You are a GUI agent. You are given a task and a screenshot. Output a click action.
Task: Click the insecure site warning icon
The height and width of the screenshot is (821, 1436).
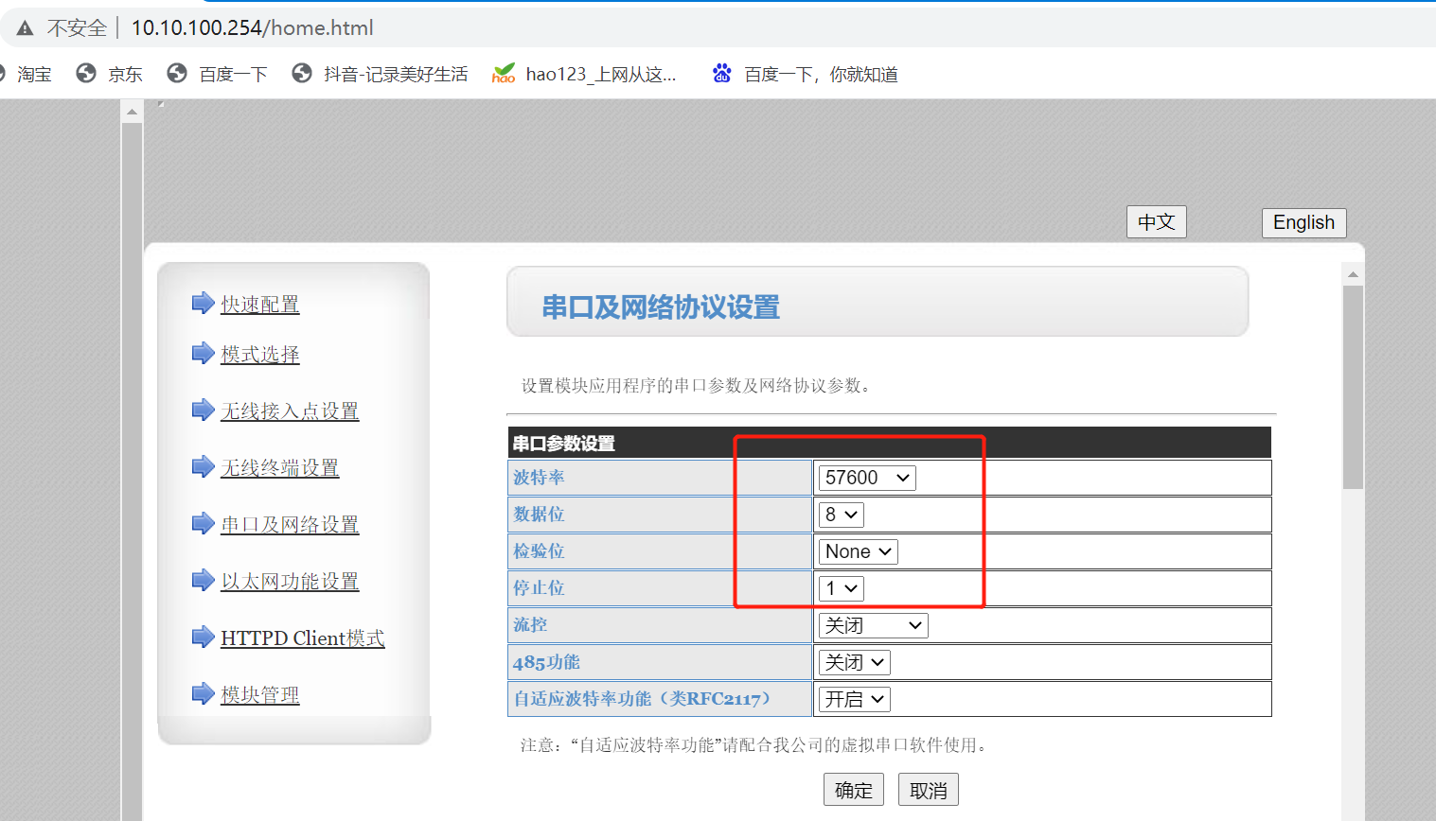[x=26, y=28]
